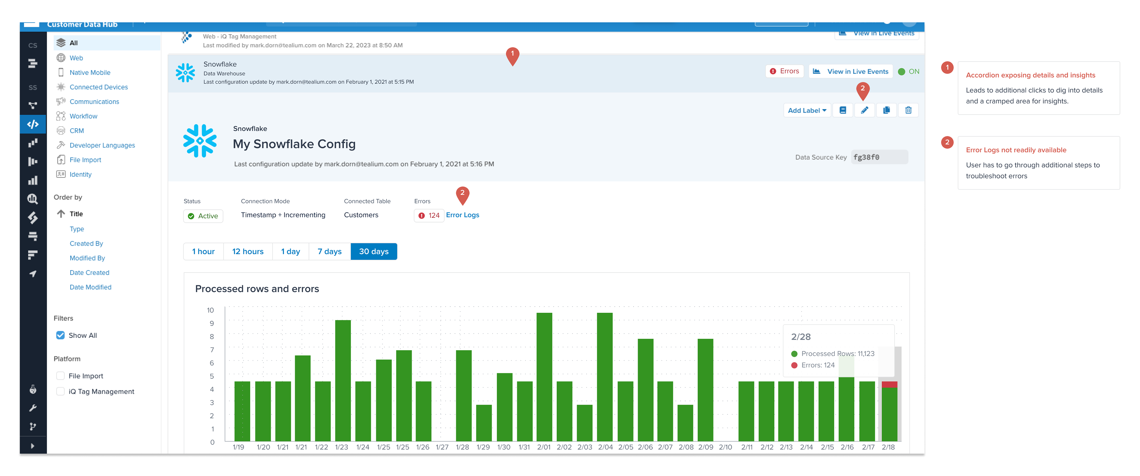Click the paper plane icon in the sidebar
1140x476 pixels.
(x=33, y=274)
